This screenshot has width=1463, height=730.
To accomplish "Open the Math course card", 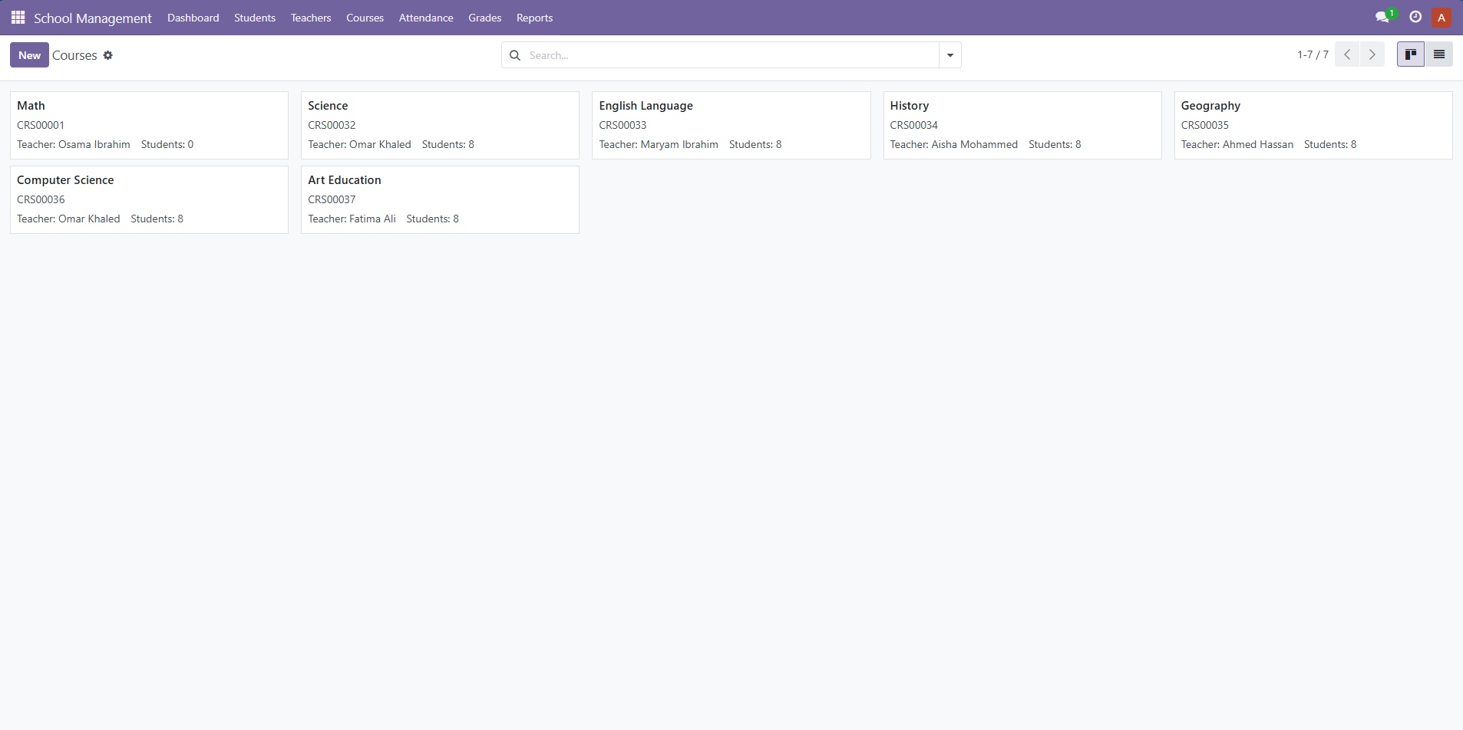I will (x=149, y=125).
